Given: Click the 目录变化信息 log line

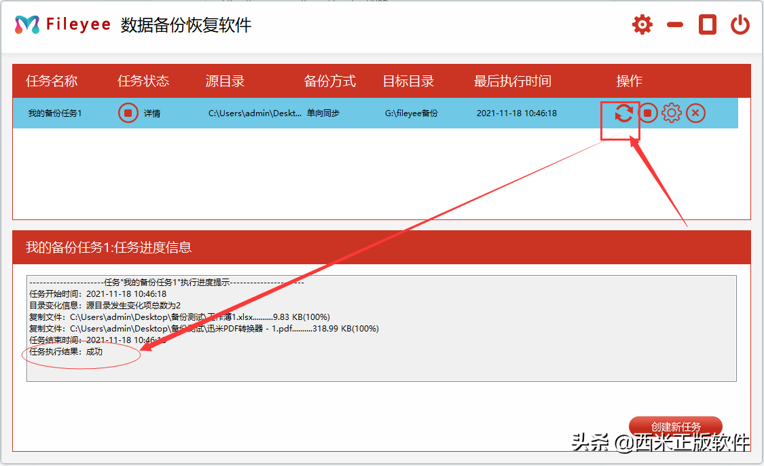Looking at the screenshot, I should [x=105, y=306].
